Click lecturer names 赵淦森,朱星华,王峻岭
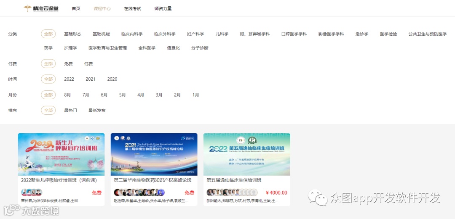This screenshot has height=219, width=455. pyautogui.click(x=151, y=201)
